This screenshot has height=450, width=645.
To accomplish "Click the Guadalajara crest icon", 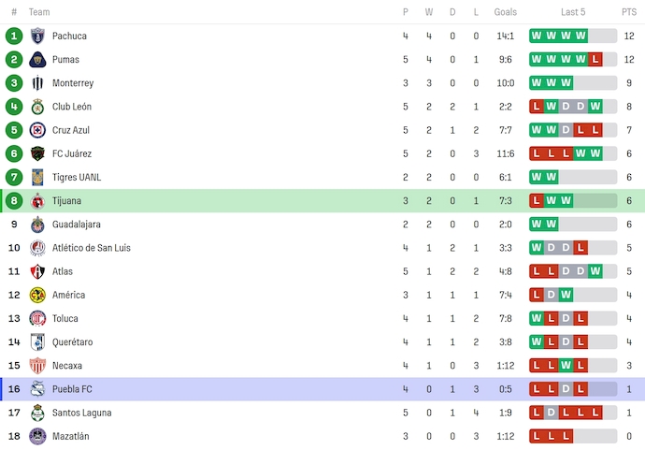I will (37, 225).
